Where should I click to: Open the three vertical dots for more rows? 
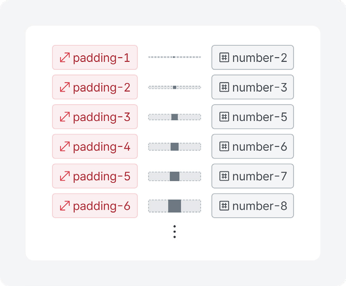pos(175,232)
